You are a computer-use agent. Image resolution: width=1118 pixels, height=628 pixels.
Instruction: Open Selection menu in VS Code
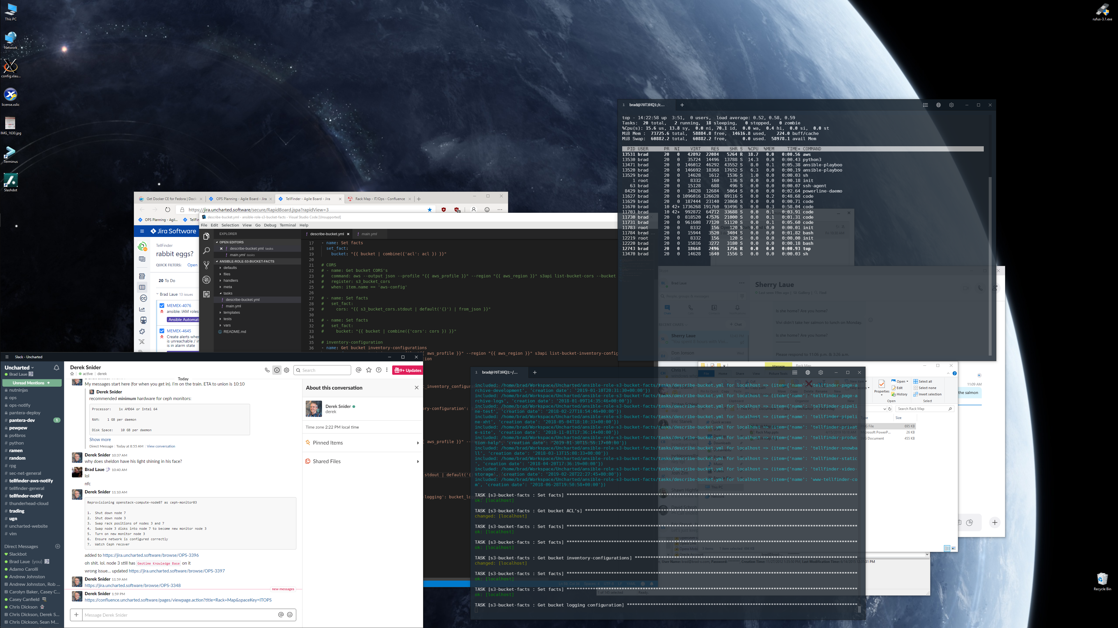(x=230, y=225)
